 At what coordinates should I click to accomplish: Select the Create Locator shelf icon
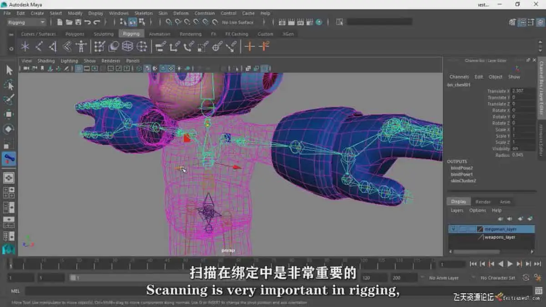pos(25,46)
